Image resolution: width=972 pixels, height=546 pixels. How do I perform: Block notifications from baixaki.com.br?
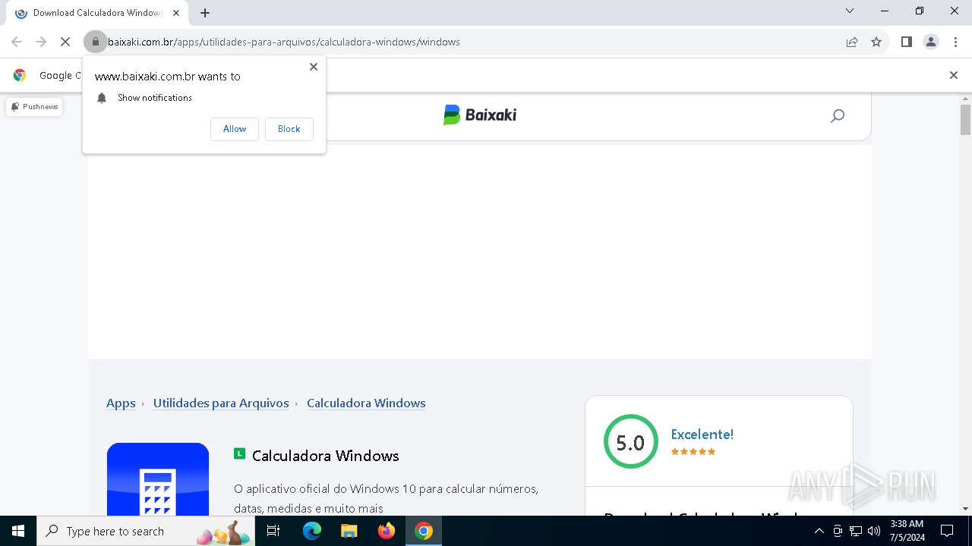(289, 129)
